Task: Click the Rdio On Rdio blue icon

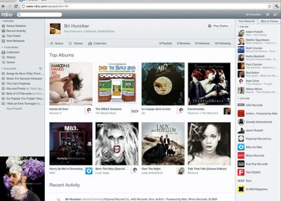Action: pos(241,147)
